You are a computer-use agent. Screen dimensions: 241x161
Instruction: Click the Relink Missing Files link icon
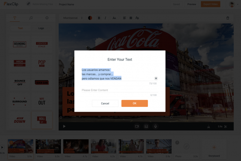click(29, 4)
